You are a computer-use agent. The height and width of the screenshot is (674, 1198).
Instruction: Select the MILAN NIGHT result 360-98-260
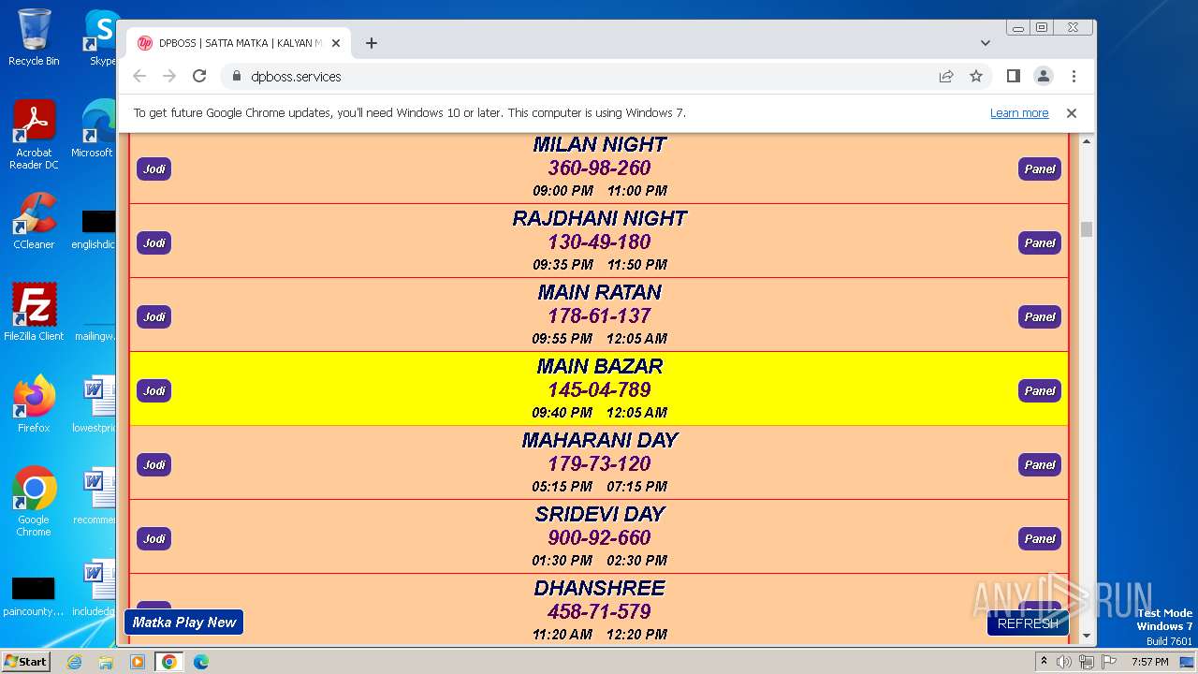pos(599,168)
